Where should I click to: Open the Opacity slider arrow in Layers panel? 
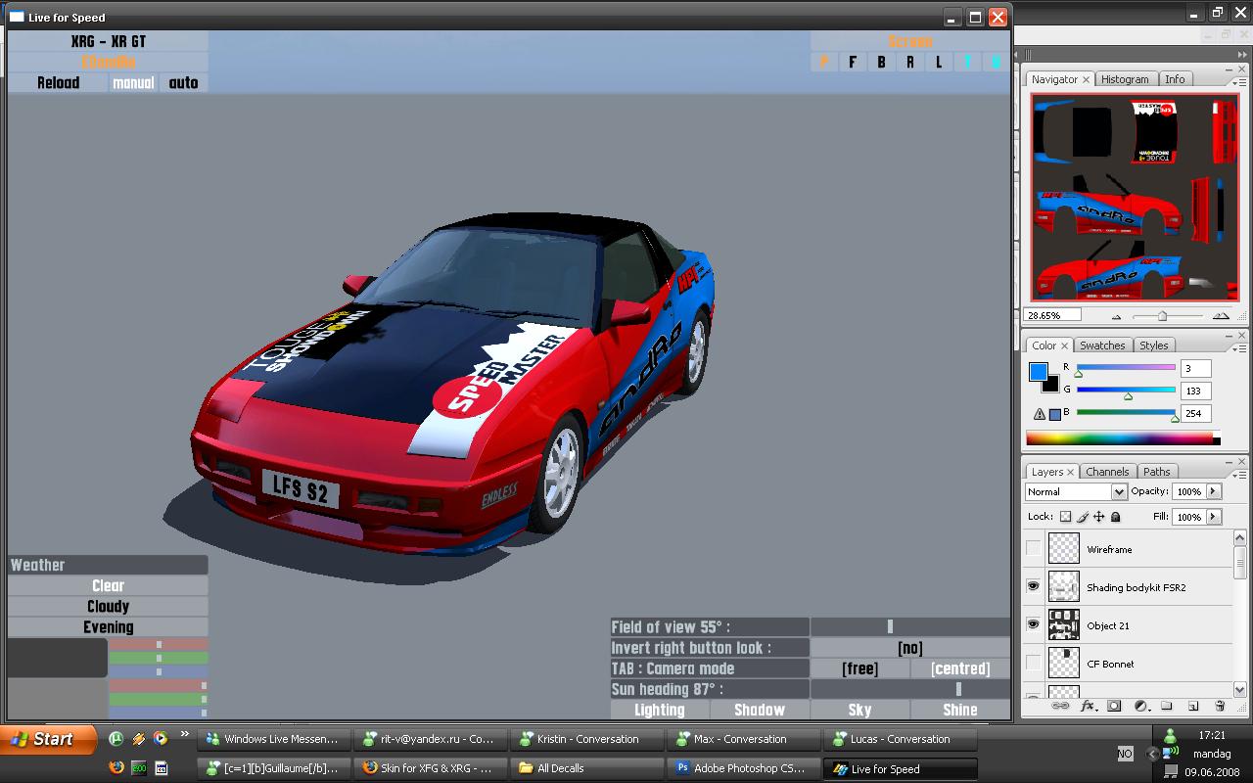click(1214, 491)
